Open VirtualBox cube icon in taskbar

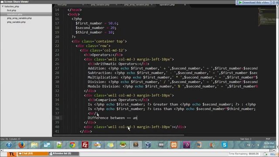(x=148, y=145)
